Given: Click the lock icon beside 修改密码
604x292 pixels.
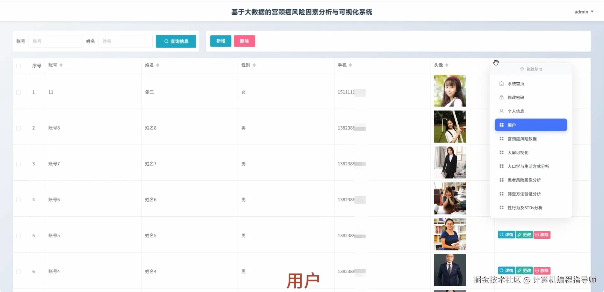Looking at the screenshot, I should [x=501, y=97].
